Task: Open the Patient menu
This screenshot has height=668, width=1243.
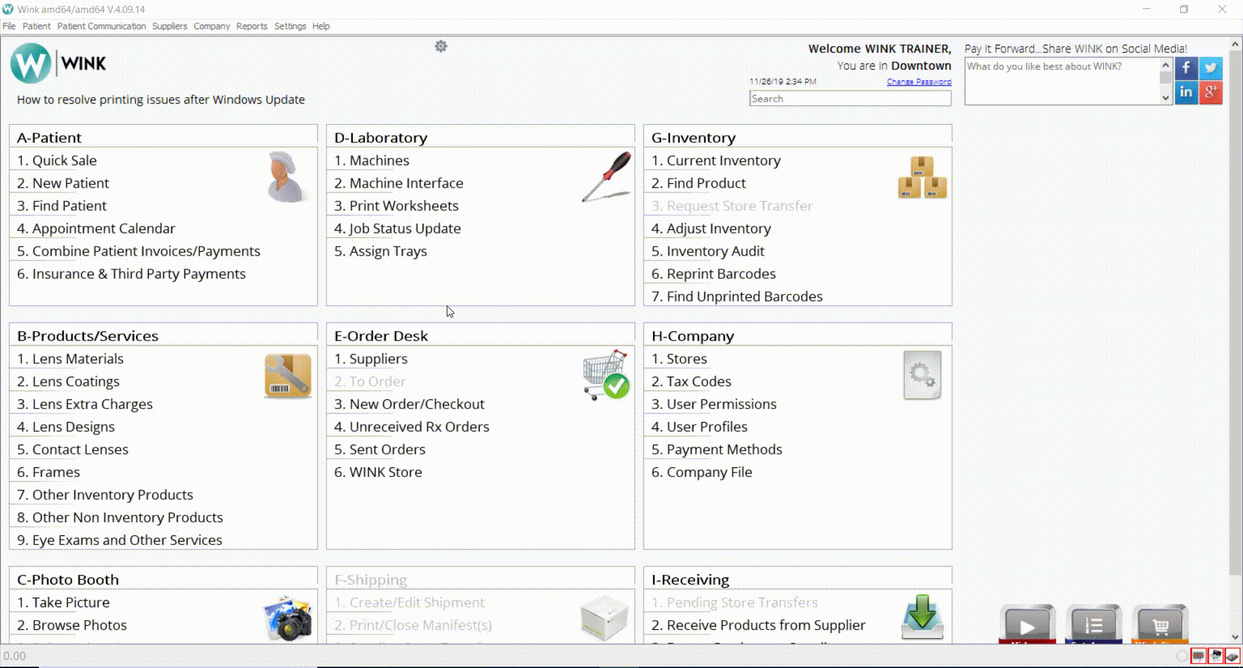Action: point(36,26)
